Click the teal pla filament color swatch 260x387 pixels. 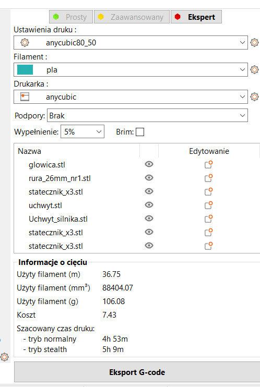25,69
